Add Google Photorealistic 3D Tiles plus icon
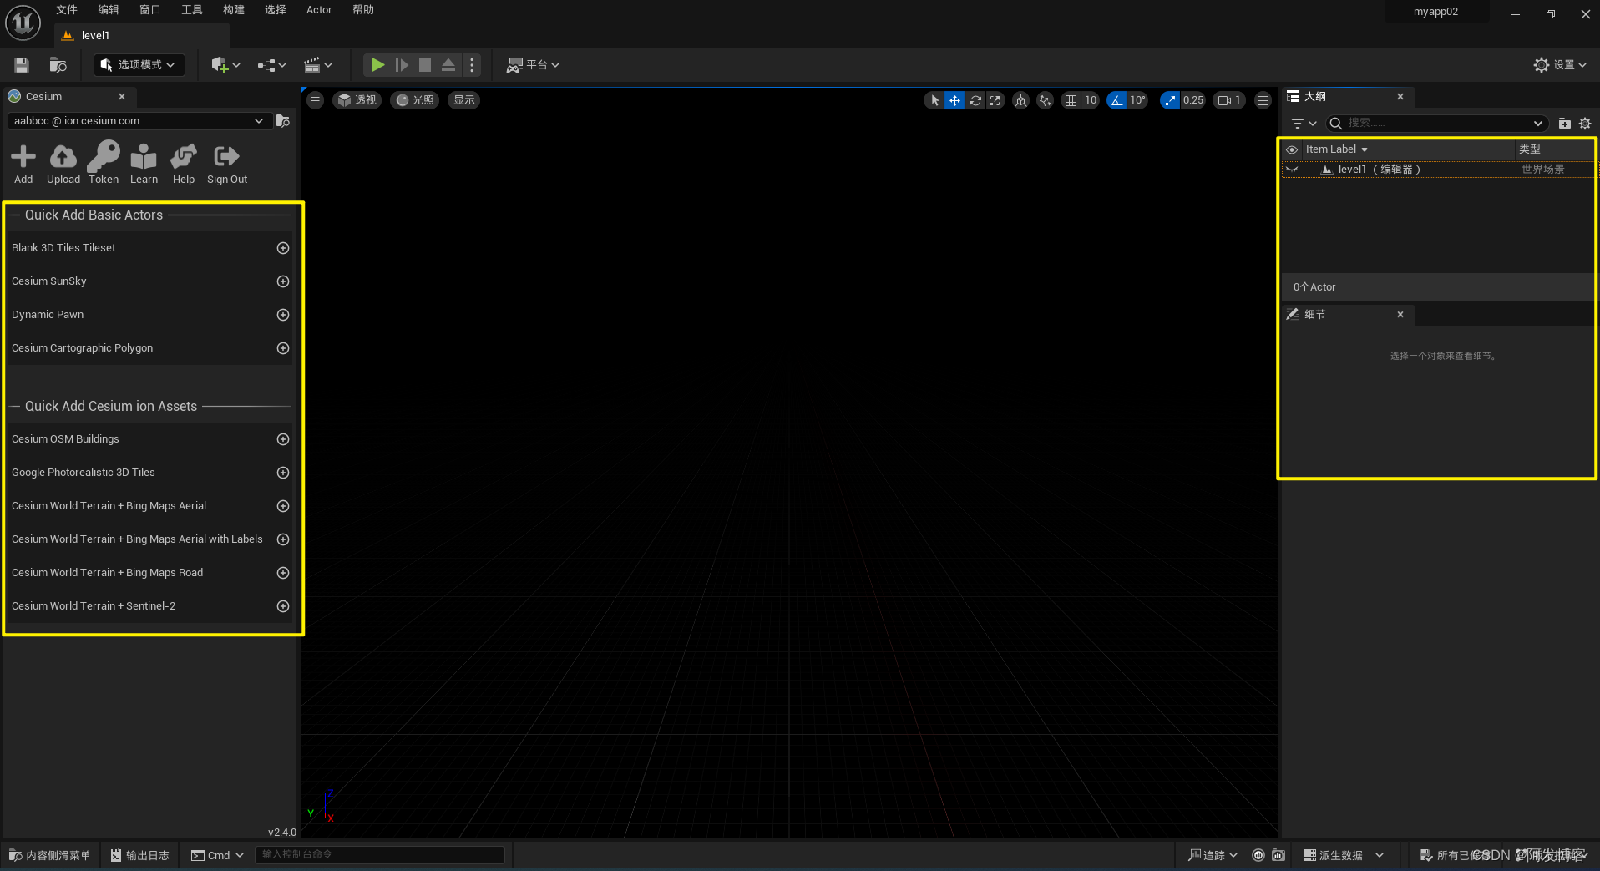Screen dimensions: 1600x871 click(x=283, y=473)
